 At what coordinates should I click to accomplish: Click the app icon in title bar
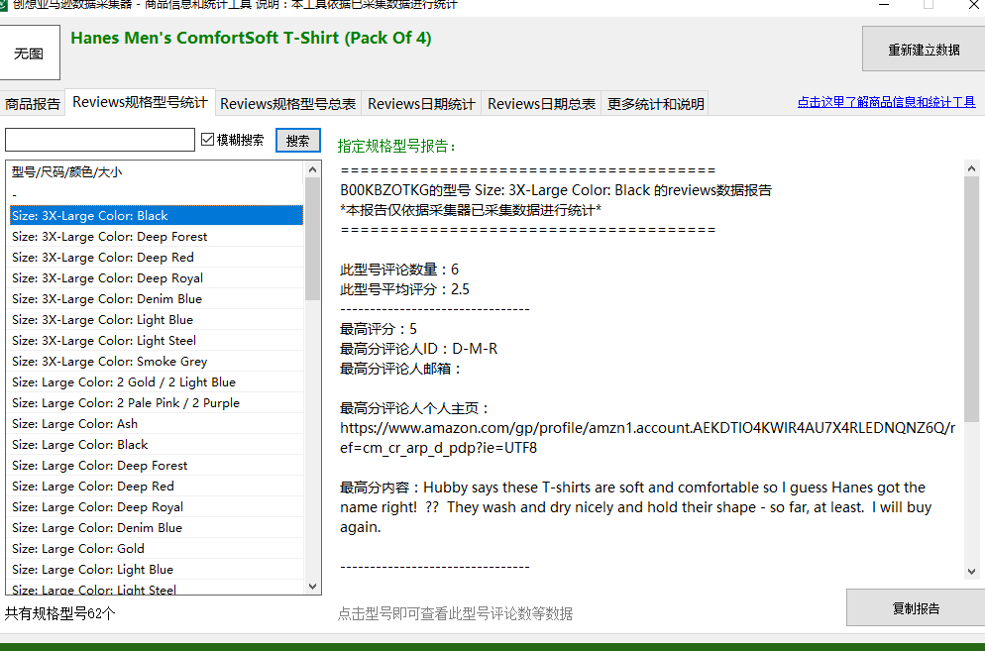point(3,5)
